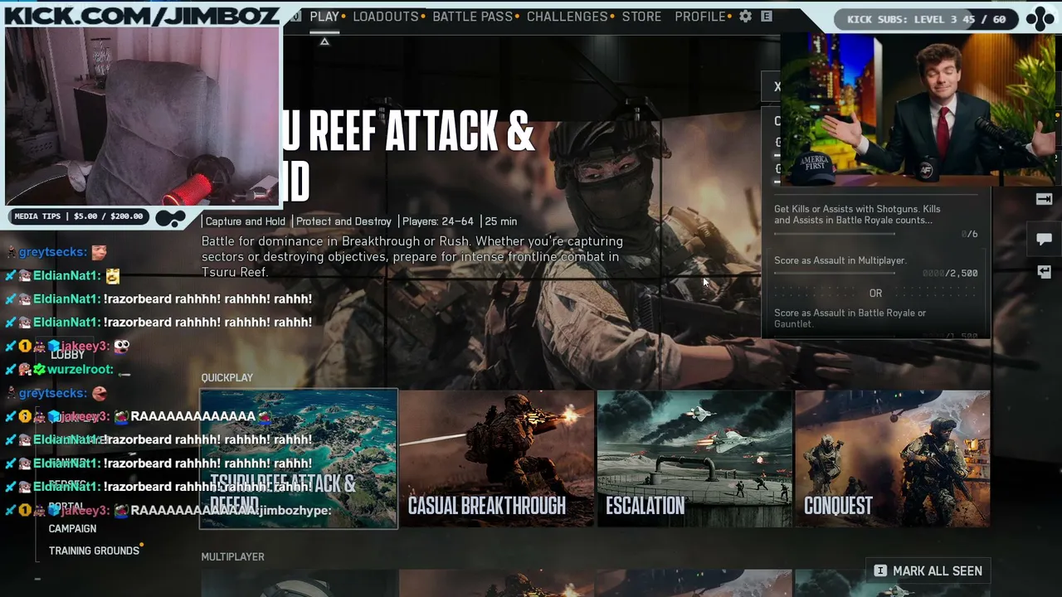Pick the Escalation mode card
This screenshot has height=597, width=1062.
[x=694, y=459]
